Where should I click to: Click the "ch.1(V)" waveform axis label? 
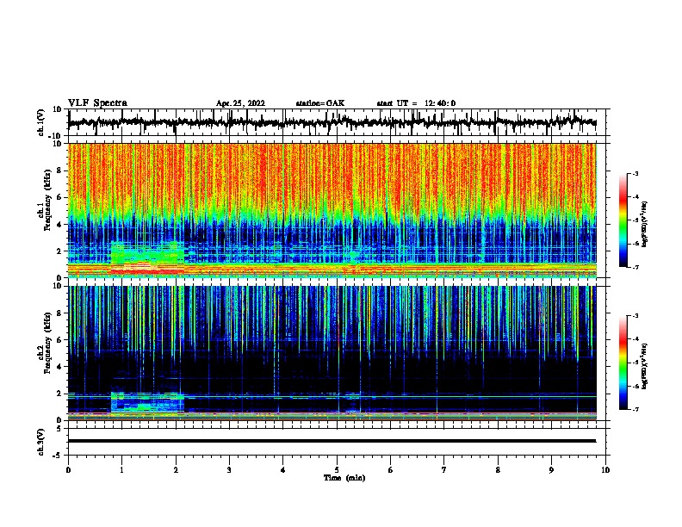click(x=41, y=122)
